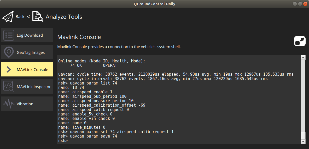The height and width of the screenshot is (149, 309).
Task: Click the Vibration waveform icon
Action: [x=9, y=104]
